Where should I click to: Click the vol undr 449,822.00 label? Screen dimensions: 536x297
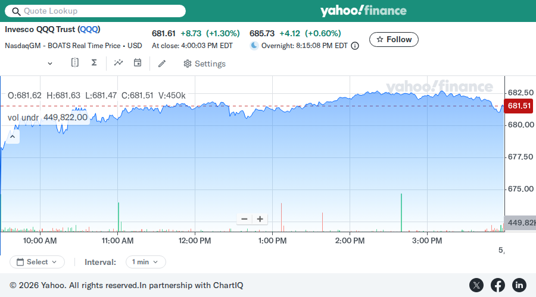pyautogui.click(x=48, y=118)
